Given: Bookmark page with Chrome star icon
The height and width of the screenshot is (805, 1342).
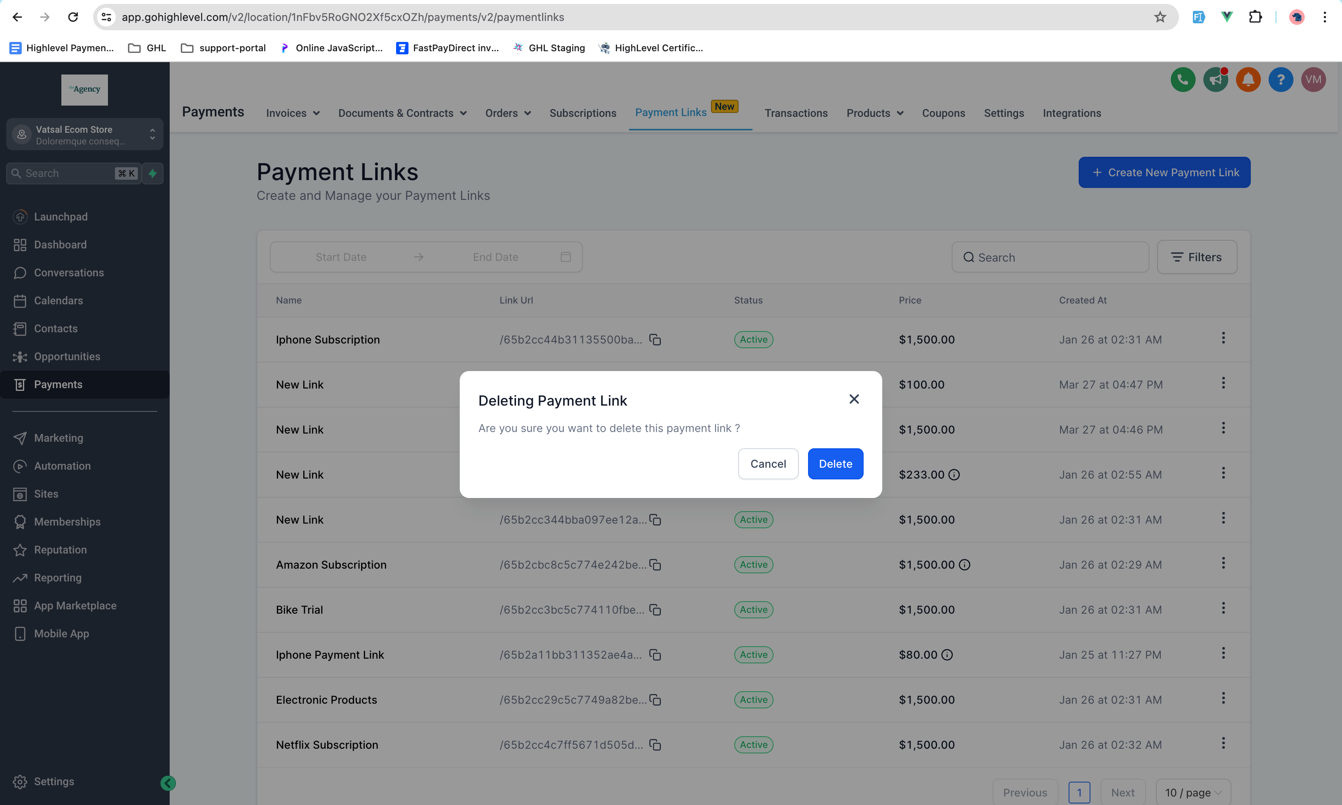Looking at the screenshot, I should pos(1159,17).
